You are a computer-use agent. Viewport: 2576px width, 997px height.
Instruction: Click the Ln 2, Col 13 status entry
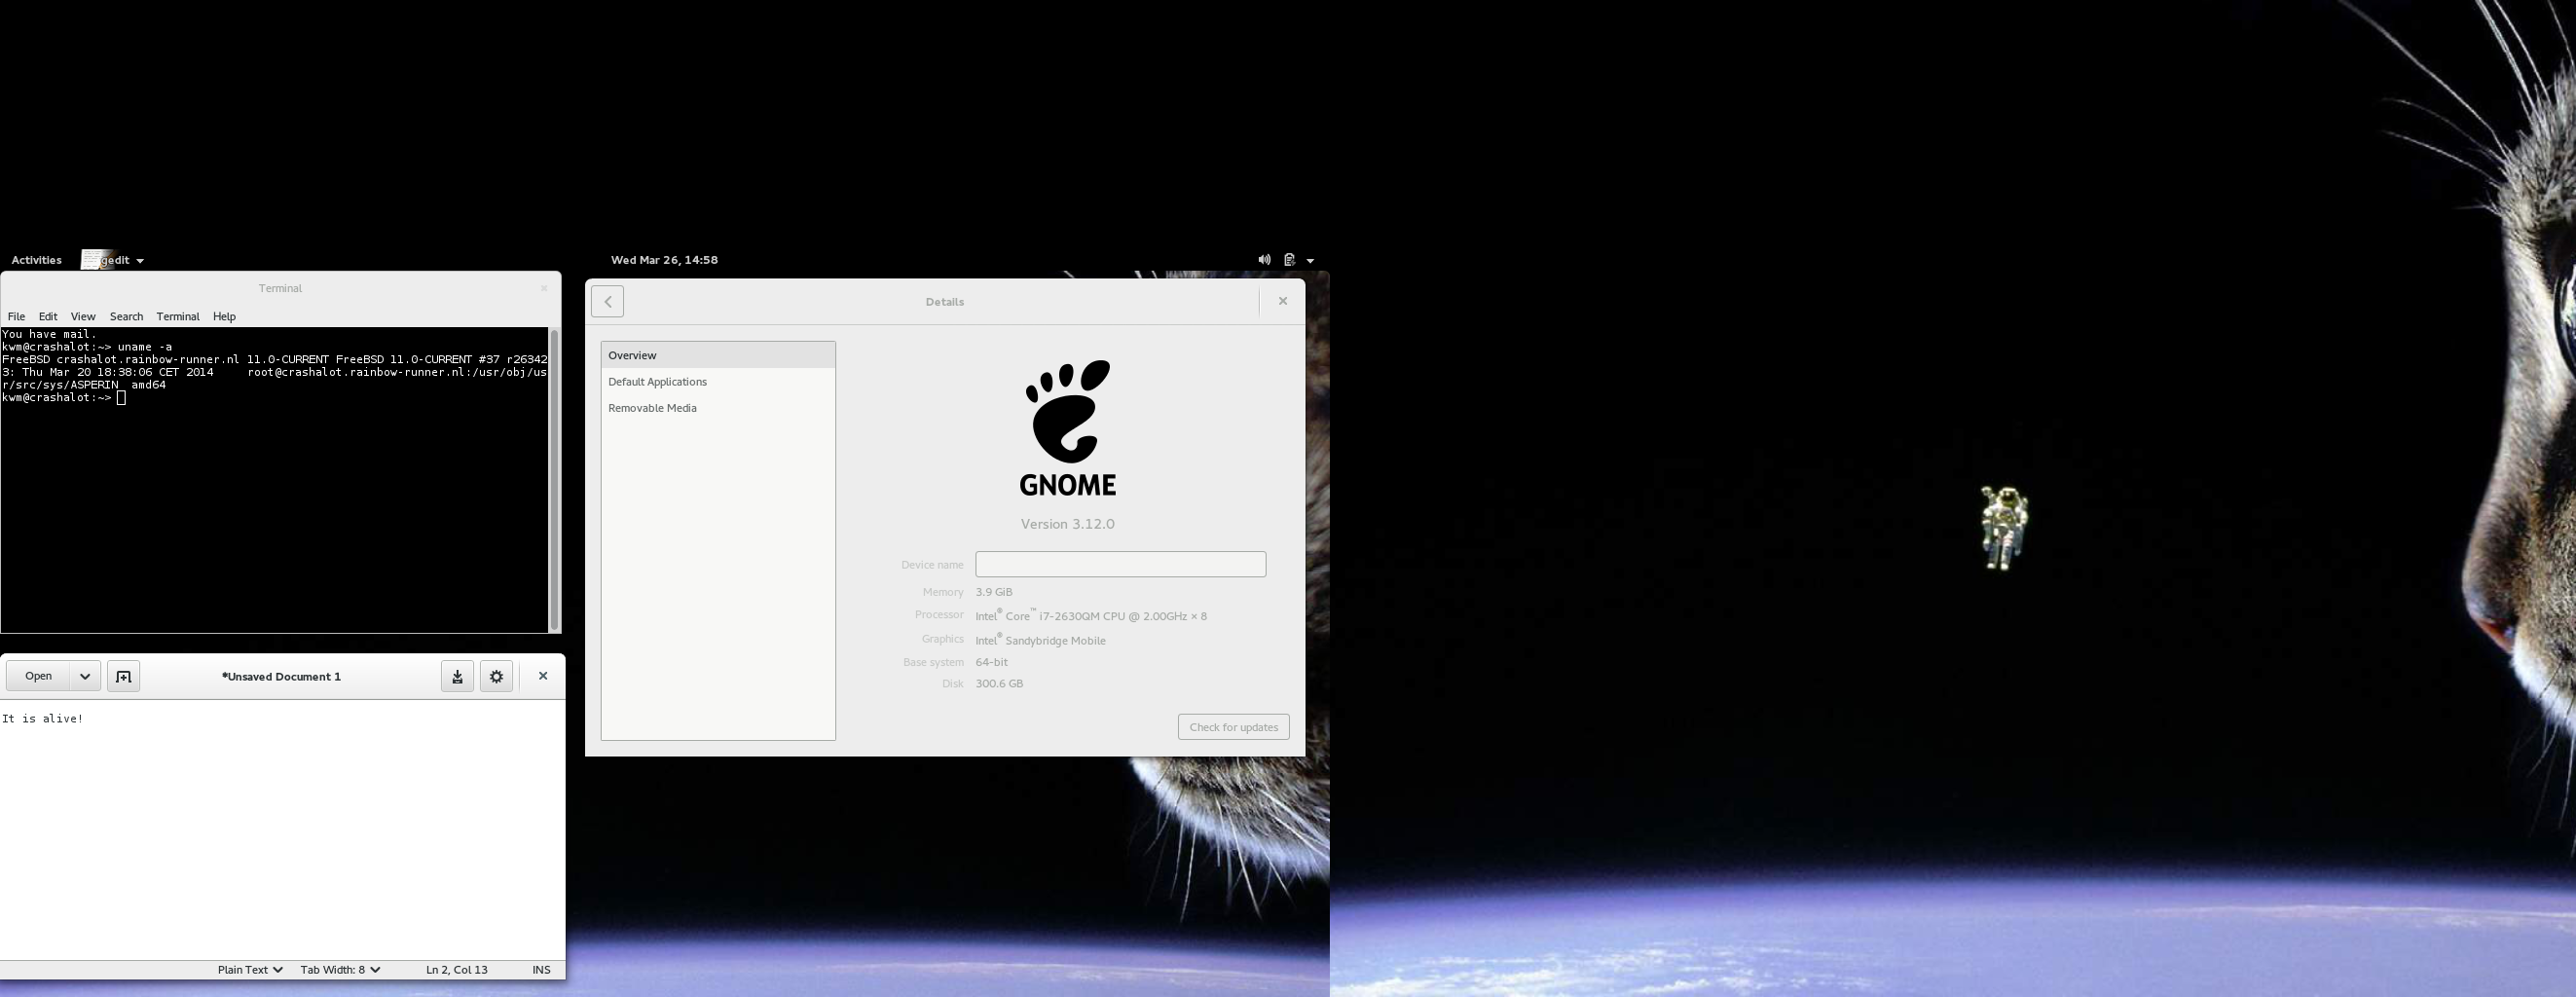[x=457, y=970]
